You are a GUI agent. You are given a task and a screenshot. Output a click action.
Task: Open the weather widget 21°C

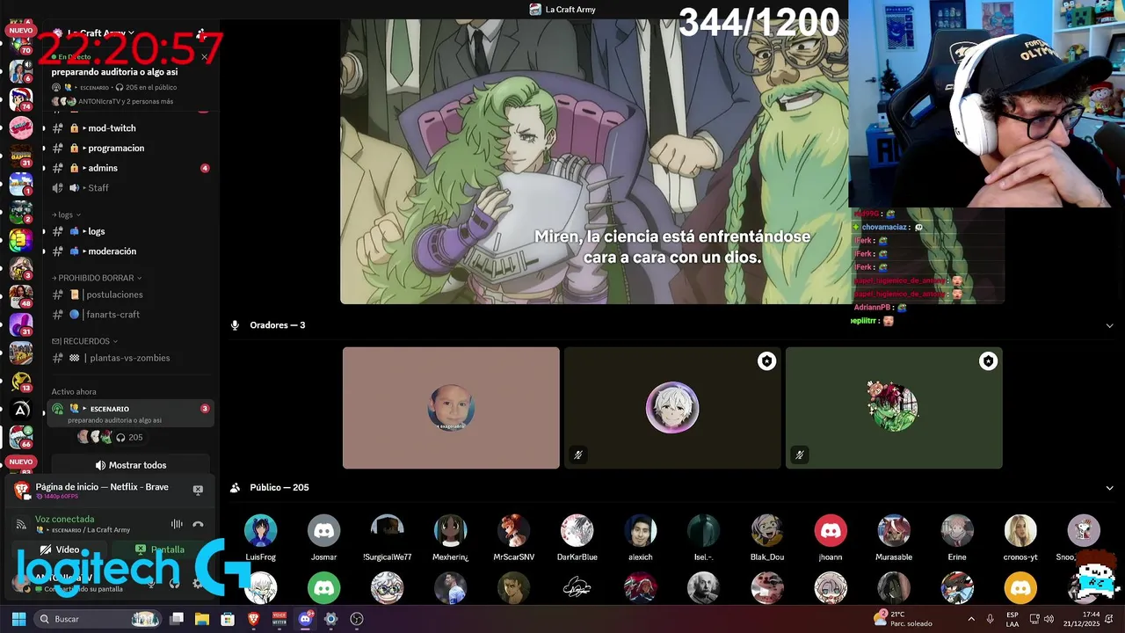coord(904,619)
